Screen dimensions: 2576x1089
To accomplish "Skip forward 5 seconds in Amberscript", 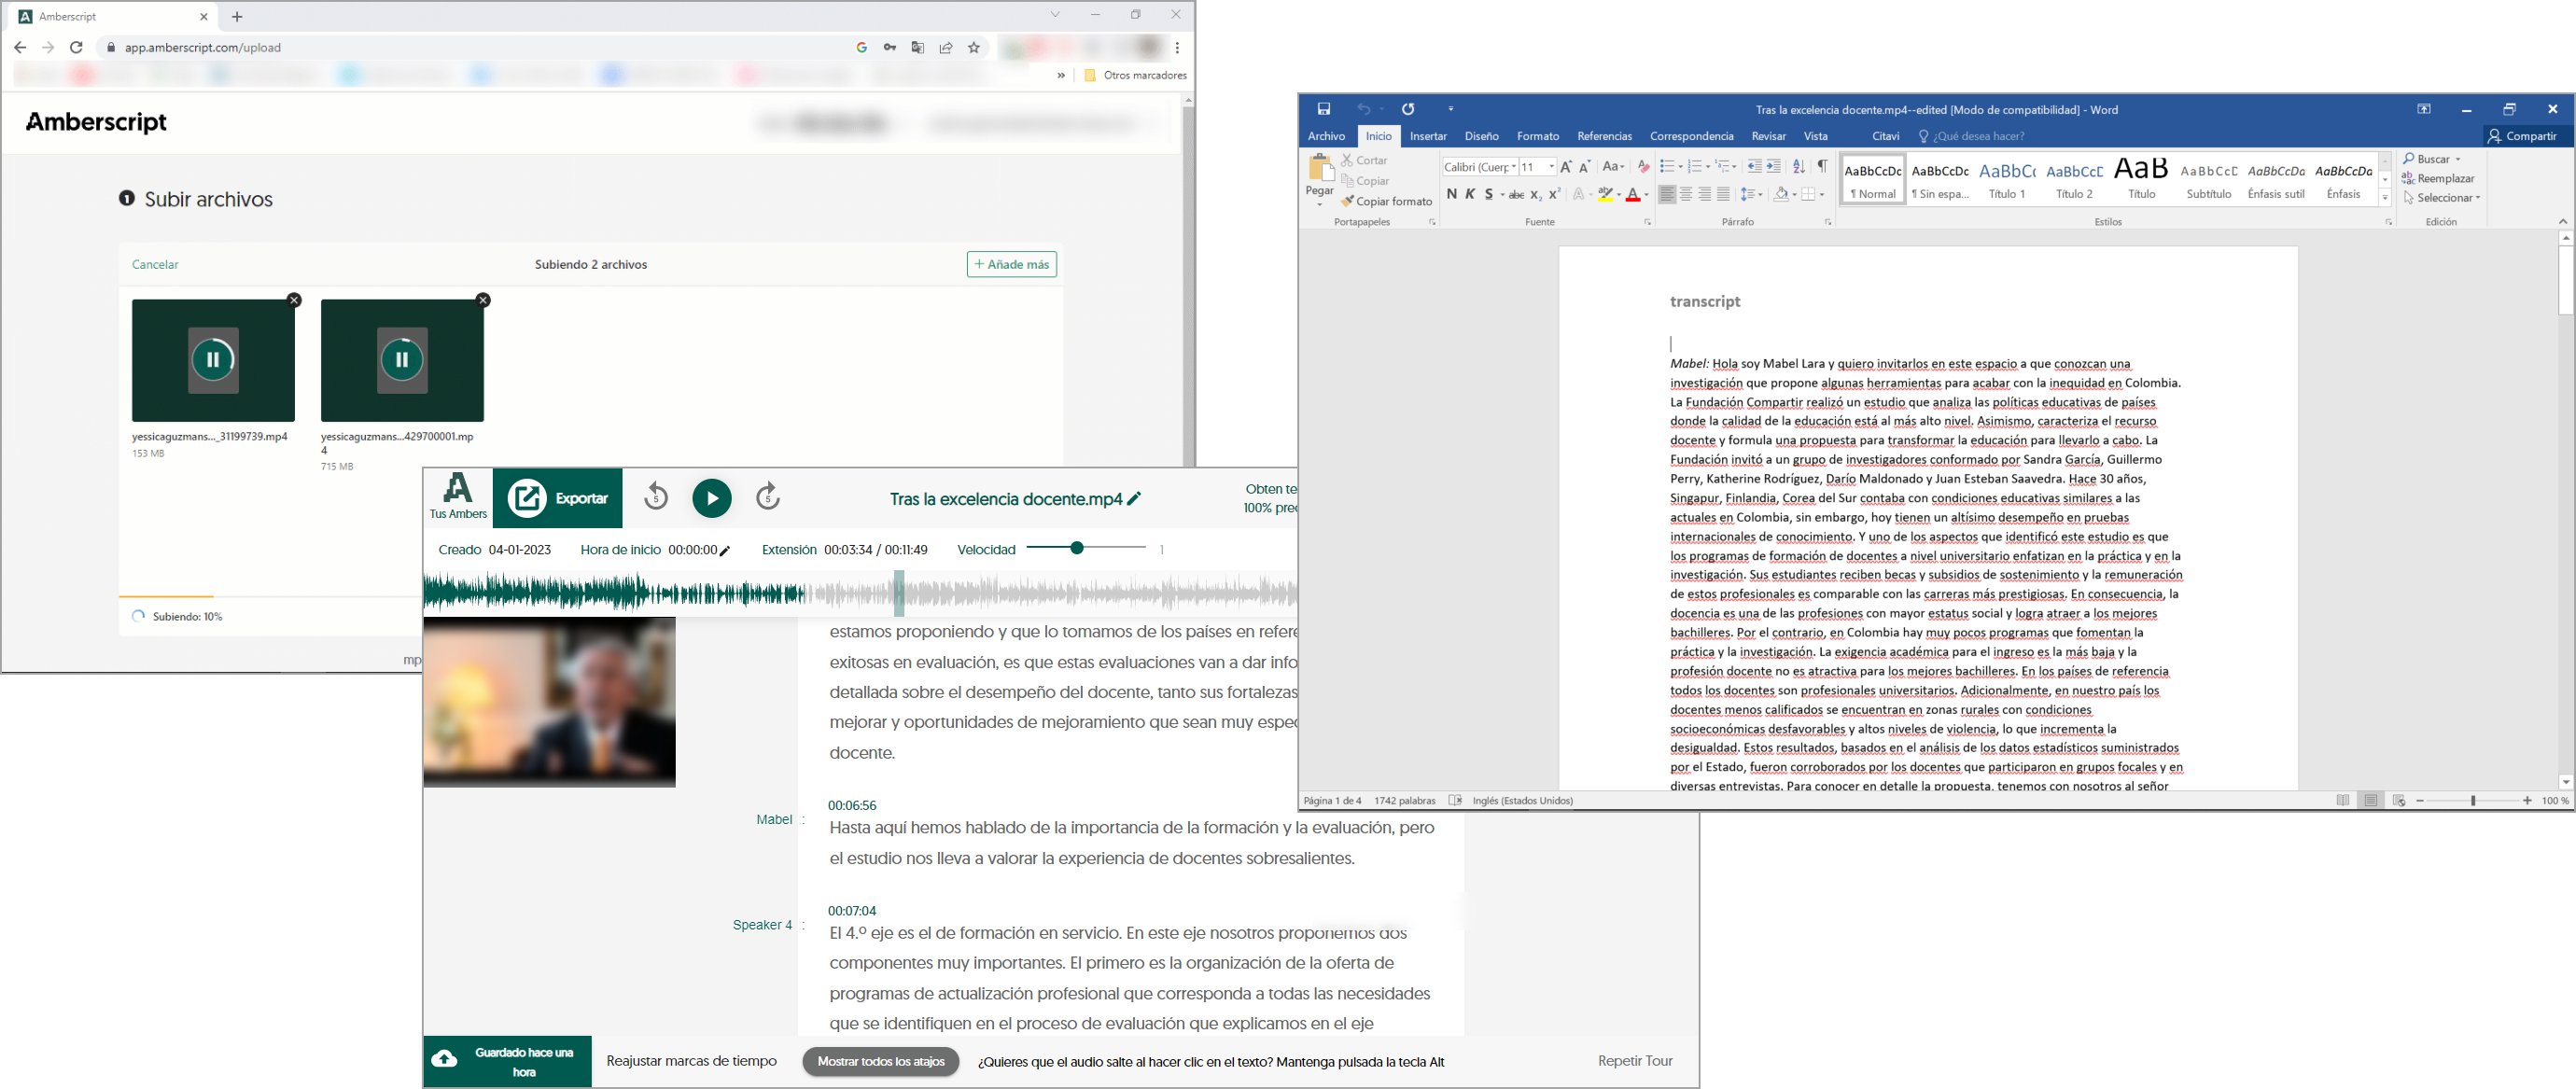I will pyautogui.click(x=767, y=497).
